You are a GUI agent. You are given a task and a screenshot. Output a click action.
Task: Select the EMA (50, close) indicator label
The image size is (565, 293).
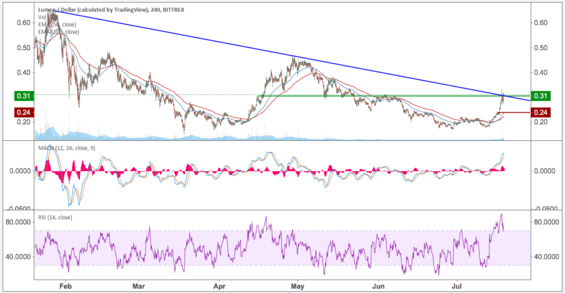[57, 24]
